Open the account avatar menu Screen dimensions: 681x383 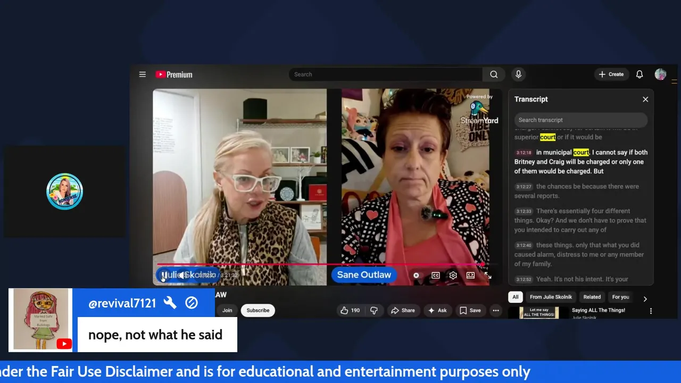pyautogui.click(x=660, y=74)
